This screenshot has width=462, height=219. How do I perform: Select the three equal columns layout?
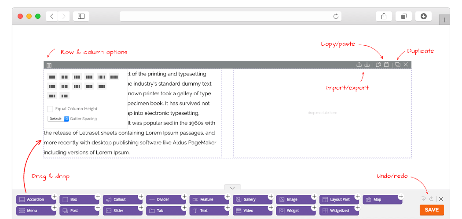(77, 77)
